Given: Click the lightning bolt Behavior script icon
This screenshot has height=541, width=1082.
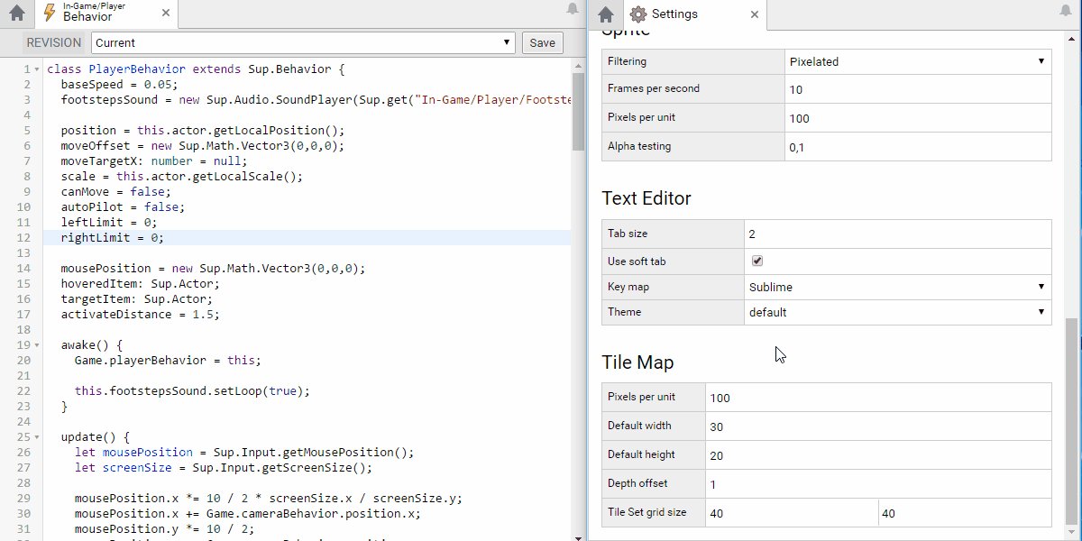Looking at the screenshot, I should tap(50, 14).
